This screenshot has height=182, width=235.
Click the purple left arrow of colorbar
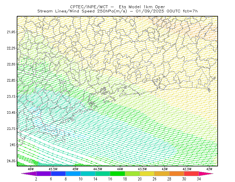[29, 173]
